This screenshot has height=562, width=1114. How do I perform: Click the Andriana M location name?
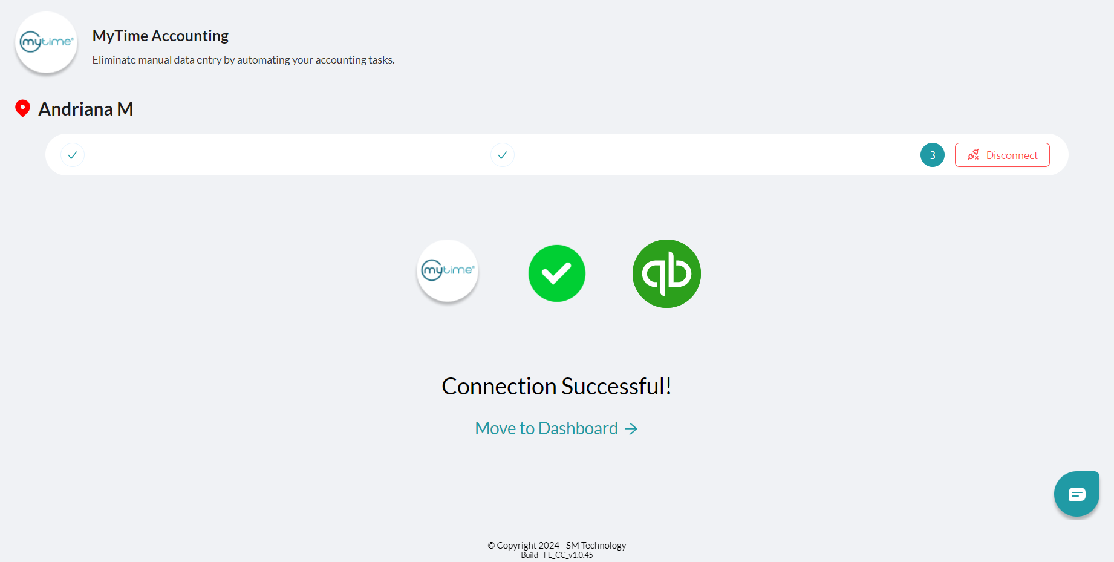(86, 109)
